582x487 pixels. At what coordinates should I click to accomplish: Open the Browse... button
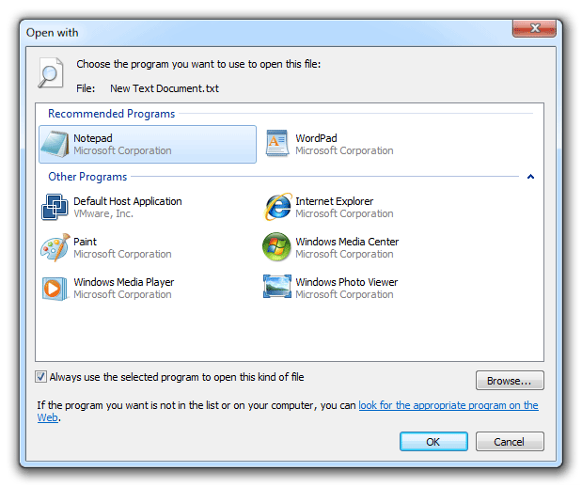coord(510,381)
